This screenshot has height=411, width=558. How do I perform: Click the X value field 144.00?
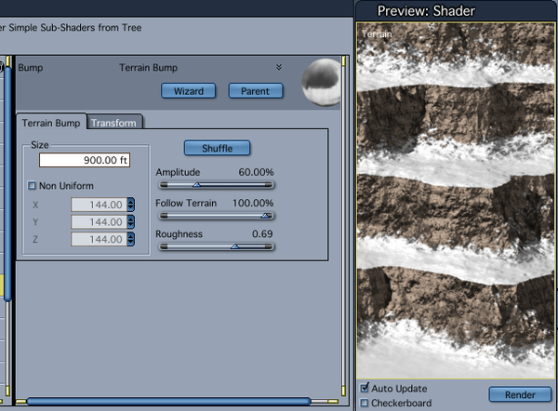(99, 205)
